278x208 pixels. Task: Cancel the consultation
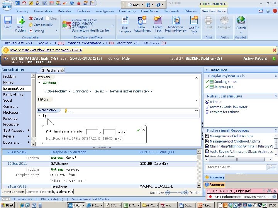(x=36, y=18)
